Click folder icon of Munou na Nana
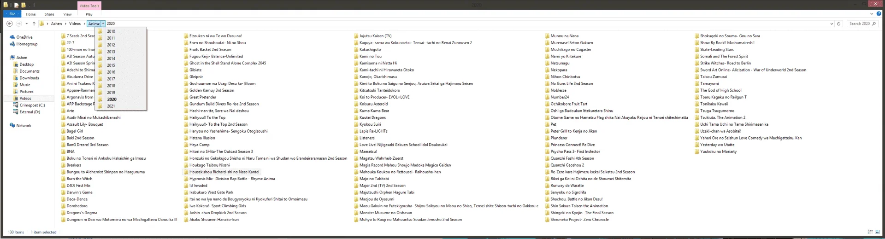Viewport: 885px width, 239px height. click(x=547, y=36)
